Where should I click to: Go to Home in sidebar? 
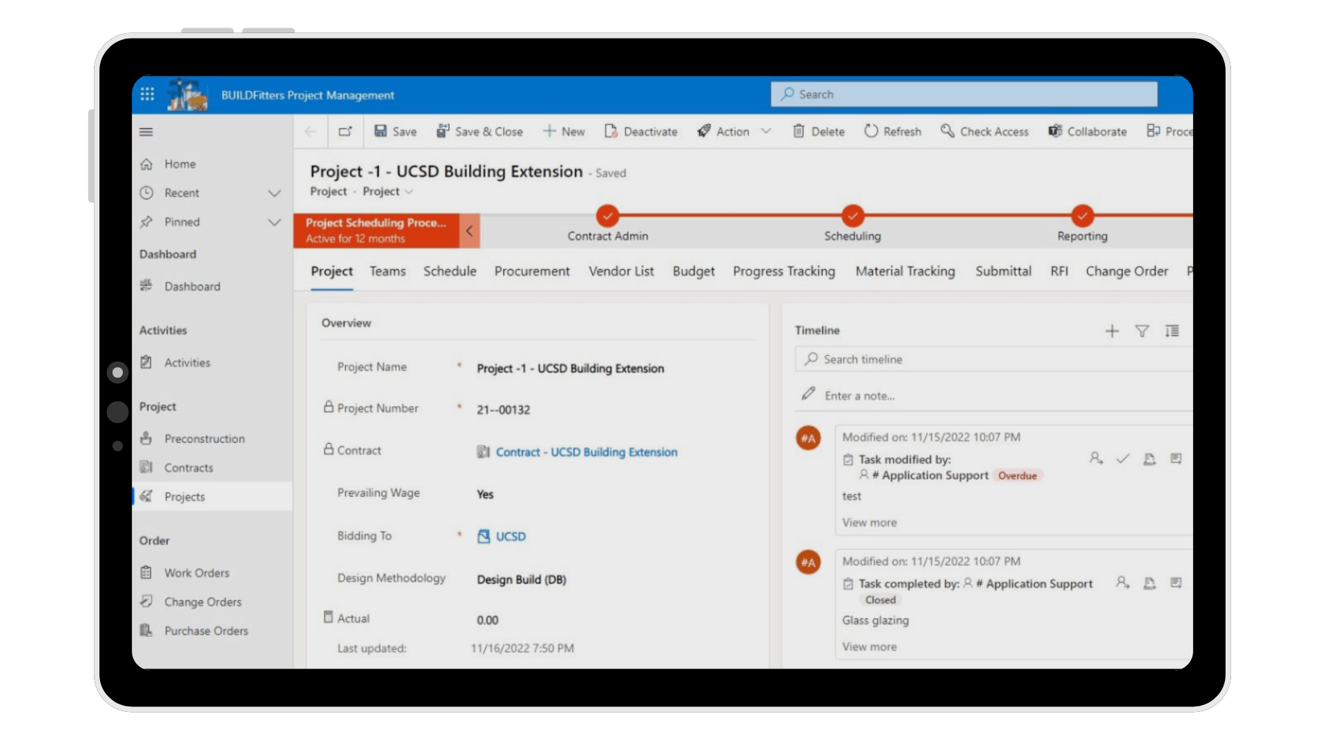(179, 164)
